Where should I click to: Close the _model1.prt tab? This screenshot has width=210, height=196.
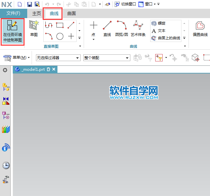click(x=54, y=69)
